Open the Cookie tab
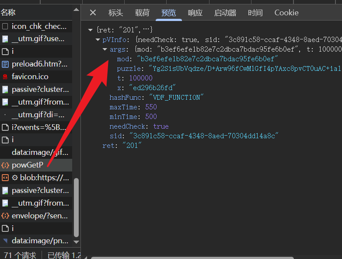The height and width of the screenshot is (259, 342). (x=286, y=13)
